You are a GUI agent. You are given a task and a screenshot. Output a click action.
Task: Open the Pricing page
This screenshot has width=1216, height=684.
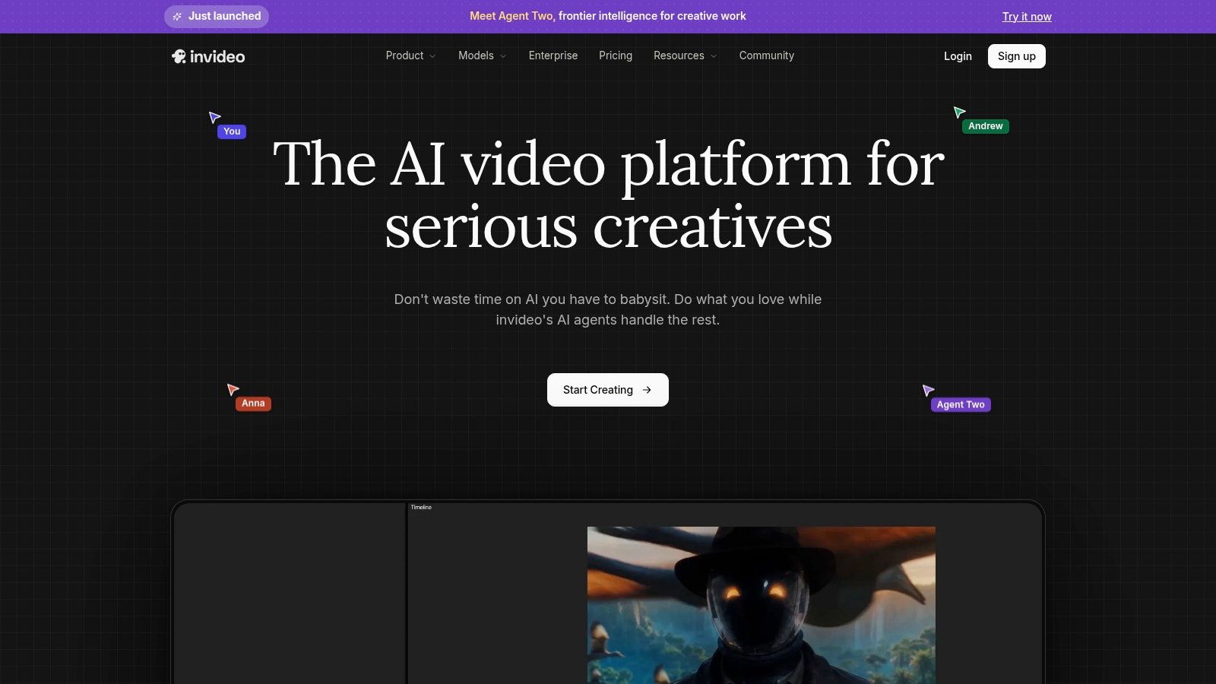[616, 55]
